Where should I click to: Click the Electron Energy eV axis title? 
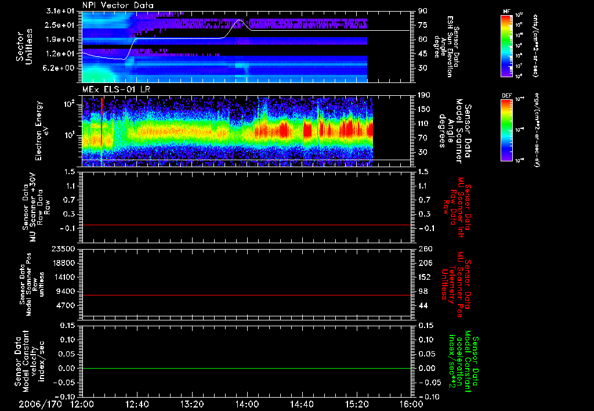coord(42,131)
